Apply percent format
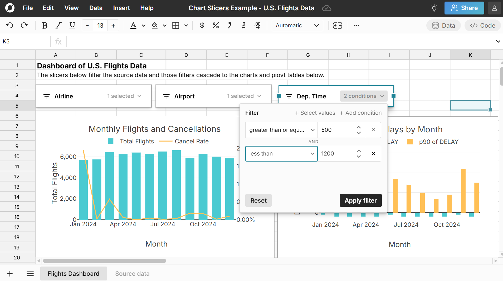This screenshot has height=281, width=503. click(216, 25)
